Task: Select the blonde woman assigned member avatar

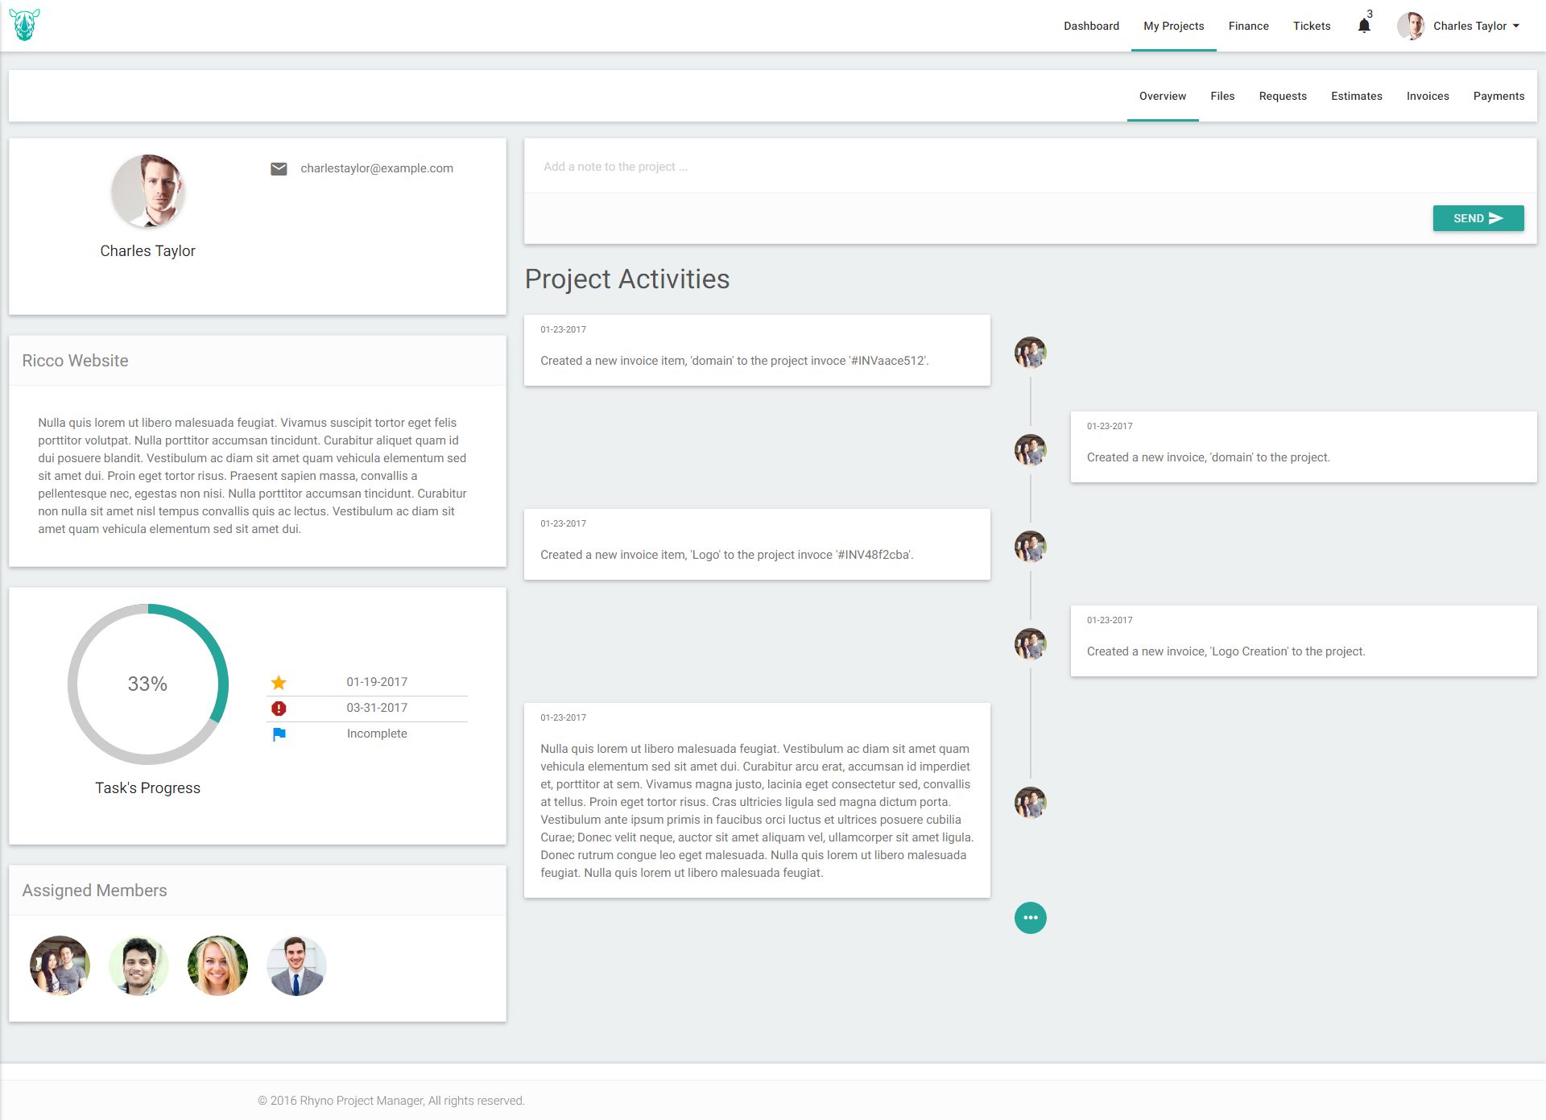Action: pyautogui.click(x=217, y=965)
